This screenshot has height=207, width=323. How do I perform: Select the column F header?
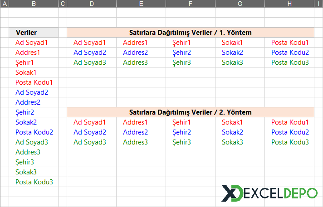pyautogui.click(x=191, y=4)
